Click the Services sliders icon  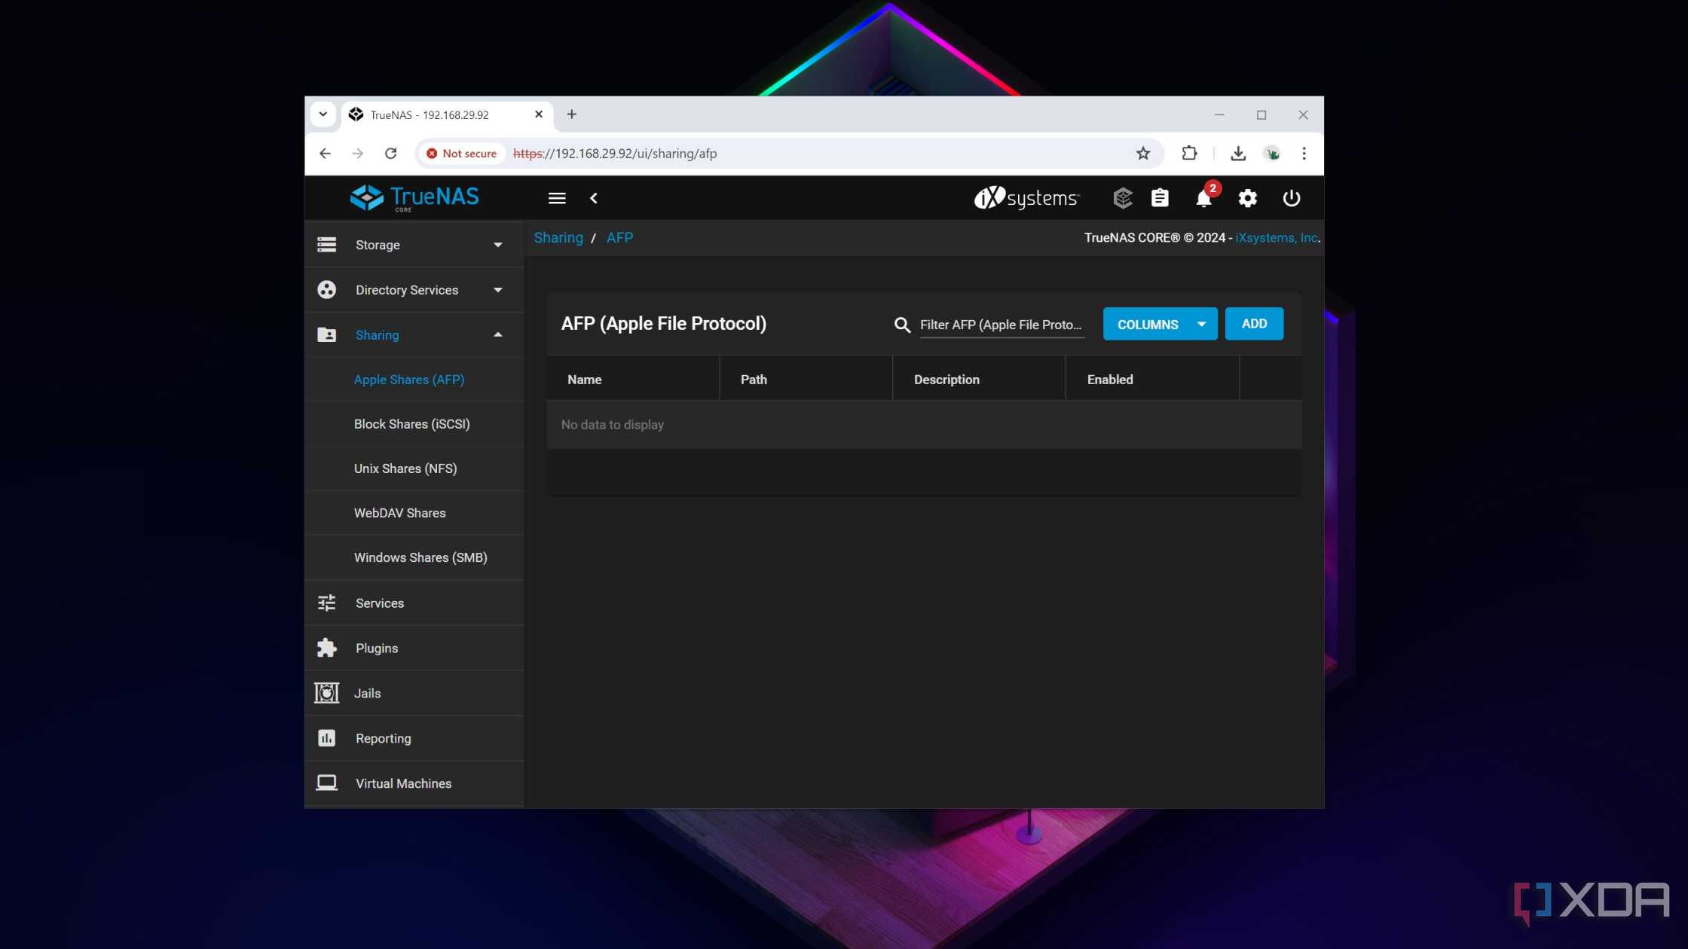(x=326, y=603)
